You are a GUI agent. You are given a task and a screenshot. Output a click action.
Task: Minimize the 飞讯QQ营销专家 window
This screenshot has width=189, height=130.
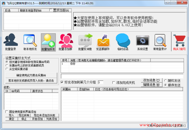coord(168,2)
